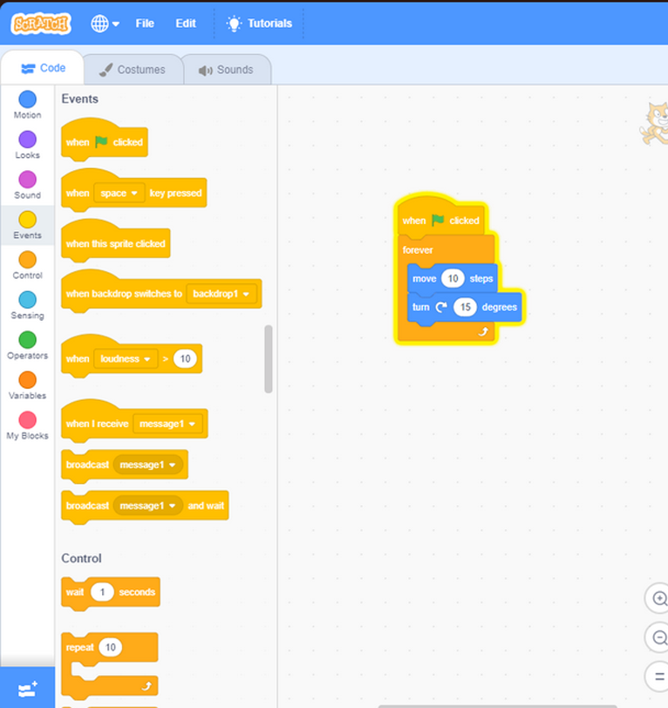The image size is (668, 708).
Task: Select the Sensing block category
Action: pyautogui.click(x=27, y=305)
